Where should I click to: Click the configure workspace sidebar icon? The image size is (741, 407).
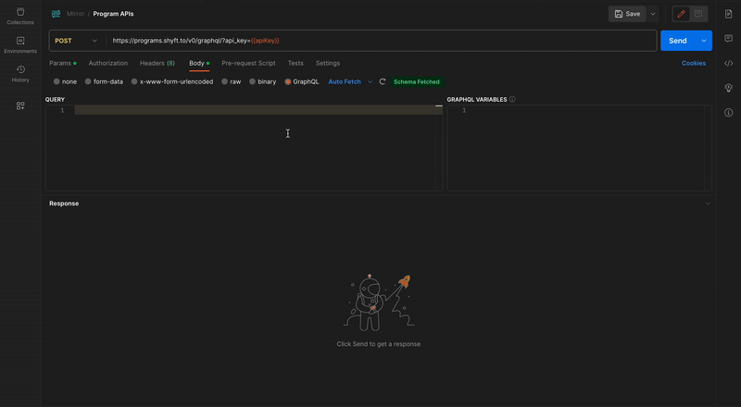point(20,105)
